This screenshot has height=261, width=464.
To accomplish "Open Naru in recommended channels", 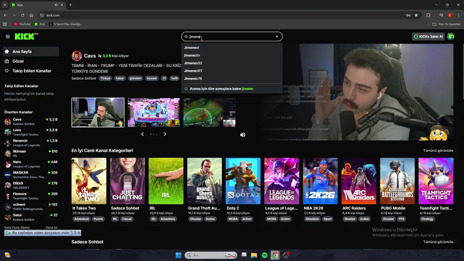I will [x=31, y=164].
